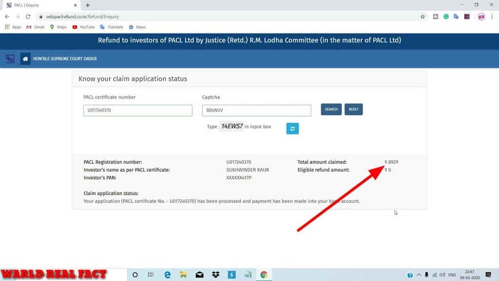499x281 pixels.
Task: Click the RESET button
Action: (354, 109)
